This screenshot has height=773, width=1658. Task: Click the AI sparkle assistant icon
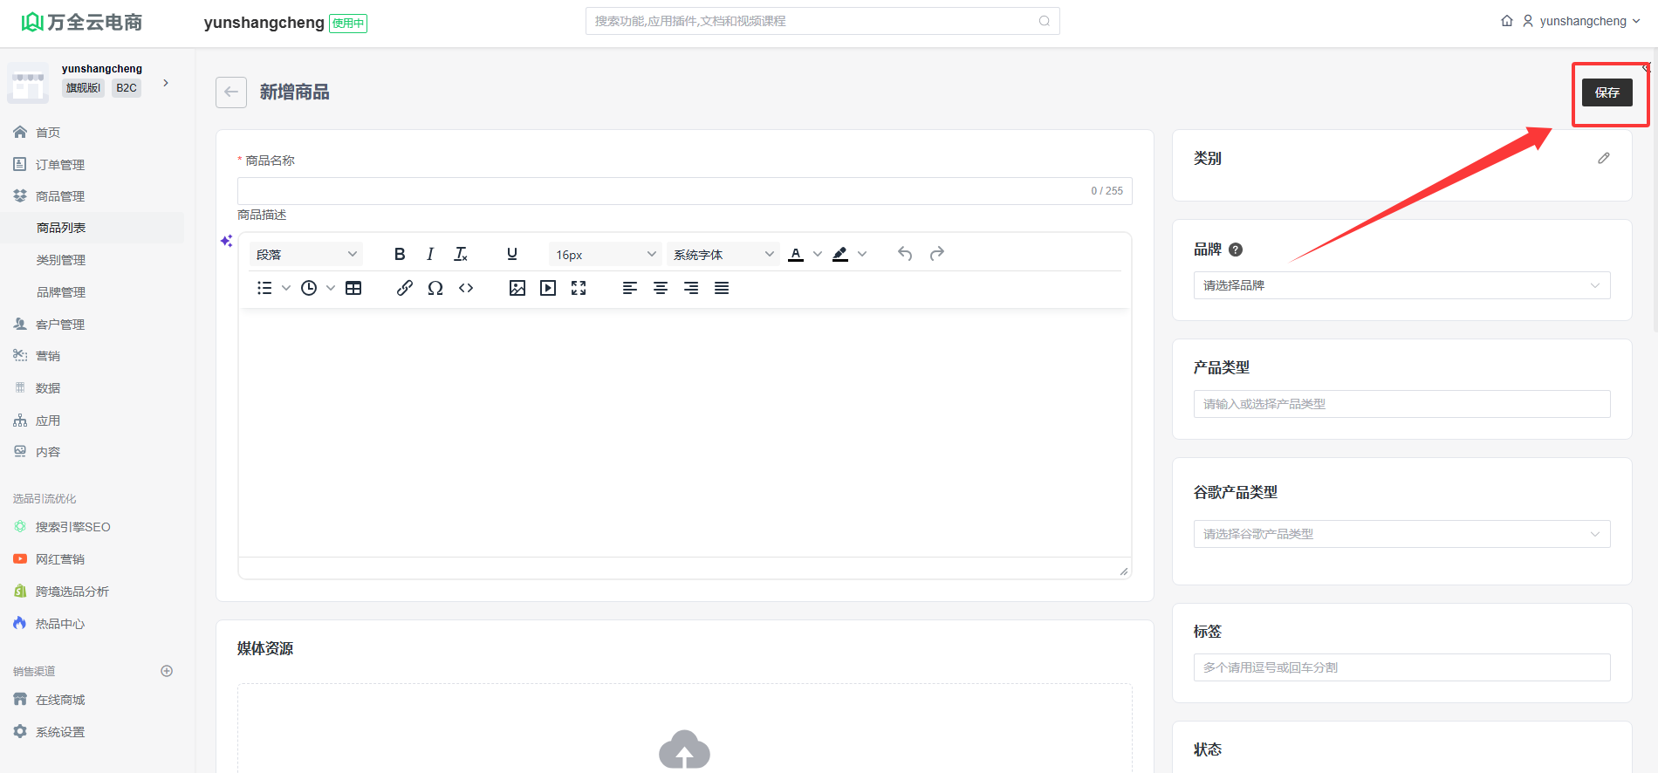pyautogui.click(x=226, y=241)
